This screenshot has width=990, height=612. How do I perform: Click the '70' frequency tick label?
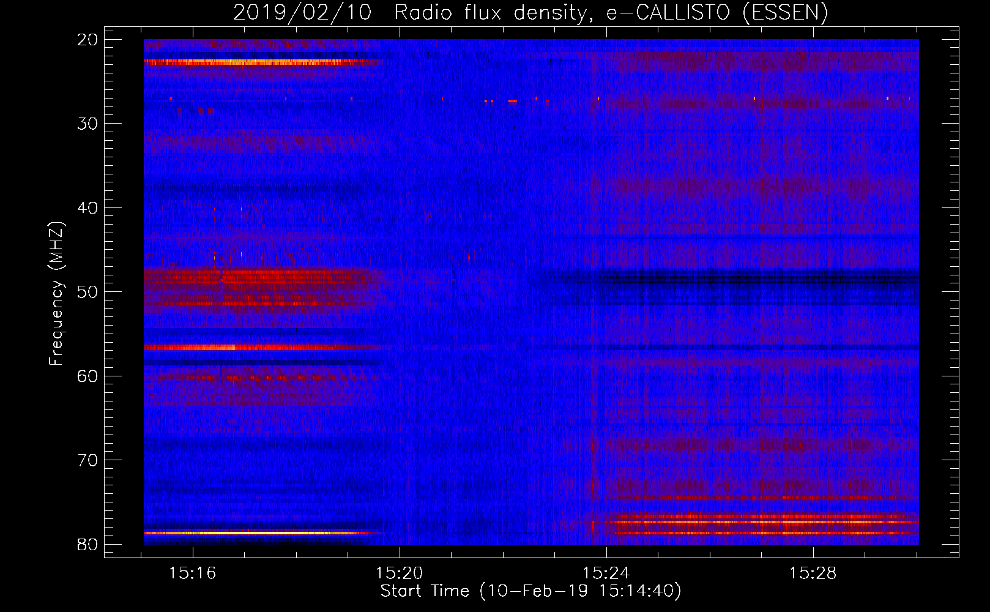(x=89, y=460)
